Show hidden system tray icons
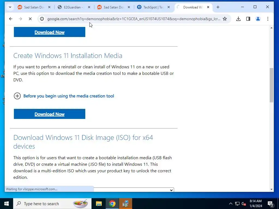 (x=231, y=204)
